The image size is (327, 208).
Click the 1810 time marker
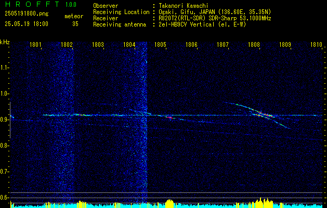pos(317,44)
